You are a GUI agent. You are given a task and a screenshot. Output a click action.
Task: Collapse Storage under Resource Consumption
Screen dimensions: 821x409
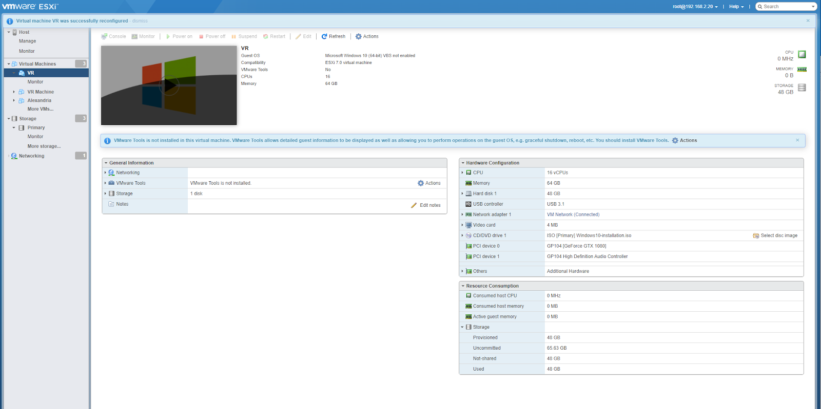click(462, 327)
